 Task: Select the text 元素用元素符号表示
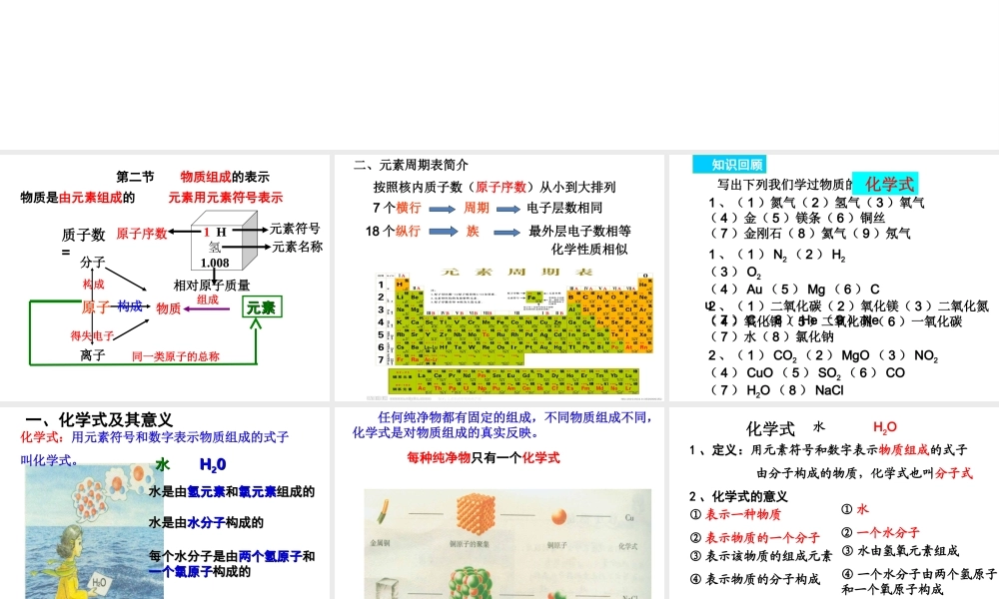coord(226,198)
